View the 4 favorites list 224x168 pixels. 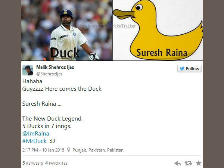(56, 163)
